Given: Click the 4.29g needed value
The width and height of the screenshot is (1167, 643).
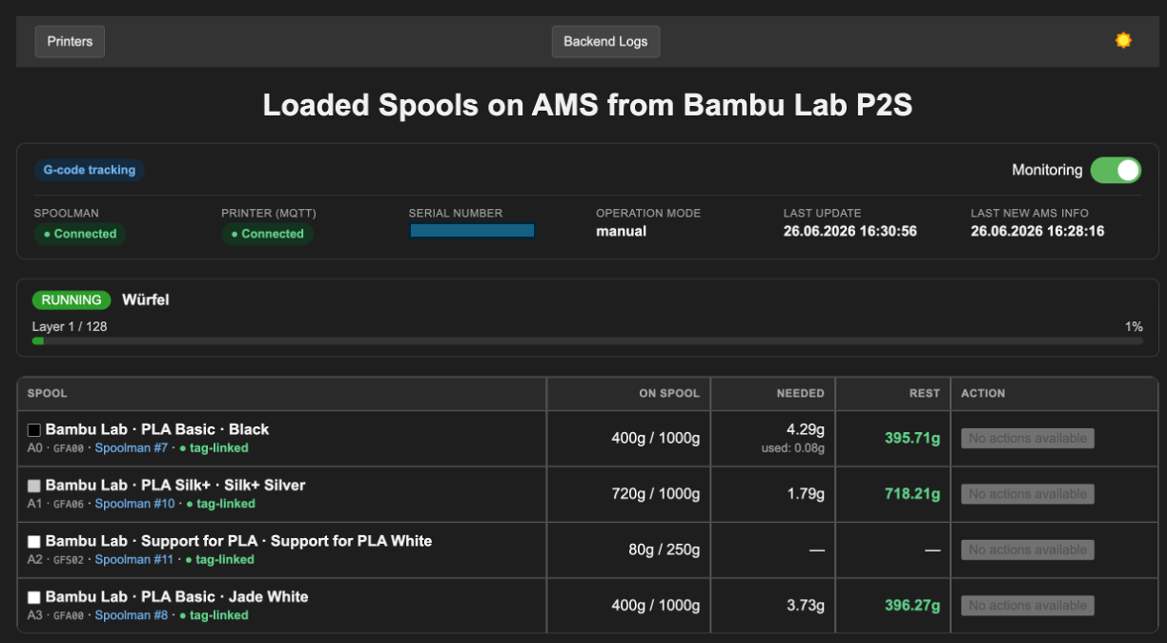Looking at the screenshot, I should pyautogui.click(x=804, y=430).
